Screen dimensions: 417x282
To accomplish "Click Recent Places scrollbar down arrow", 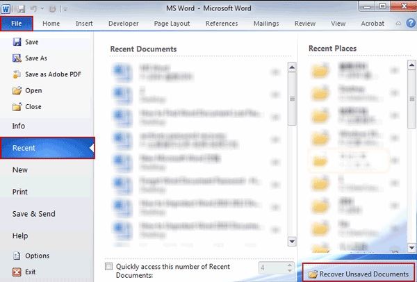I will (x=411, y=248).
